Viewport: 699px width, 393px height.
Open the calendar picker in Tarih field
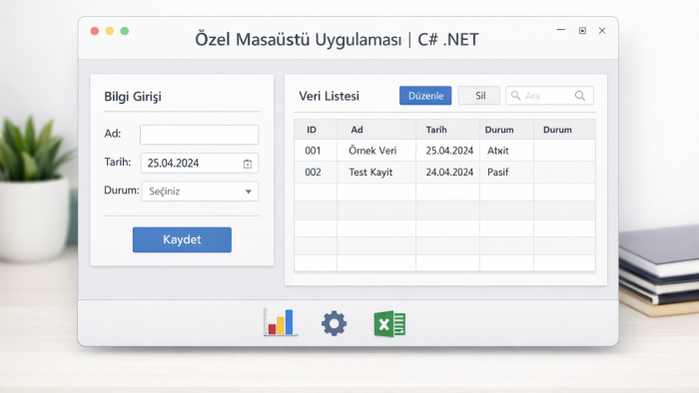[248, 164]
